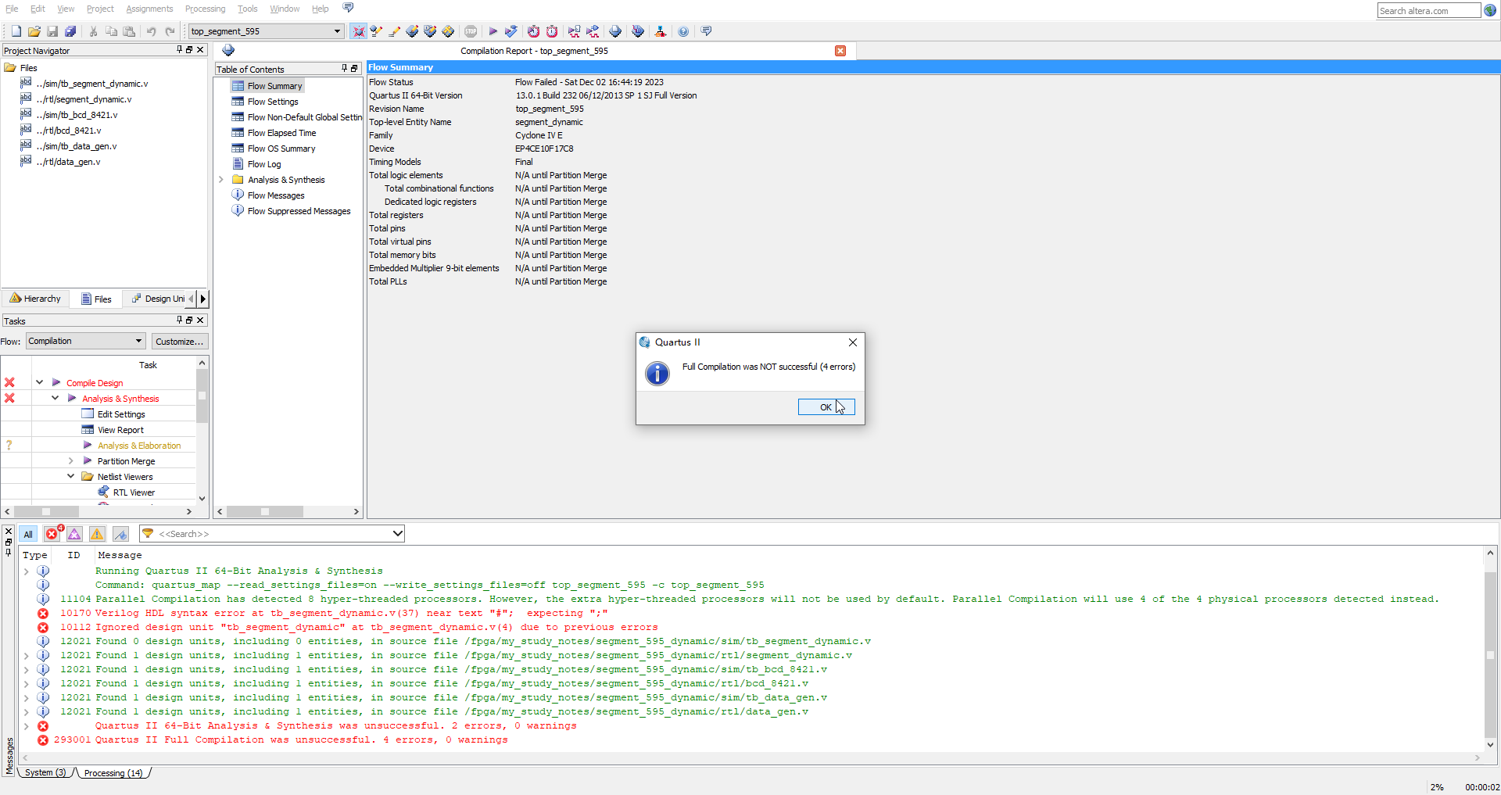The image size is (1501, 795).
Task: Expand the Partition Merge task
Action: coord(70,461)
